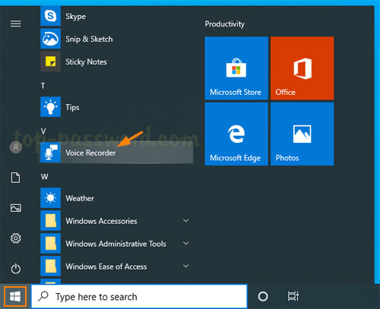
Task: Open the Power options button
Action: point(16,269)
